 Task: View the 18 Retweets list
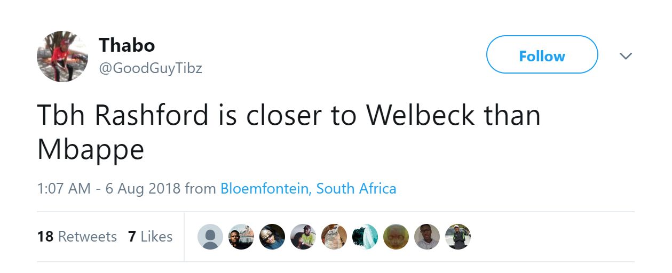click(x=77, y=236)
